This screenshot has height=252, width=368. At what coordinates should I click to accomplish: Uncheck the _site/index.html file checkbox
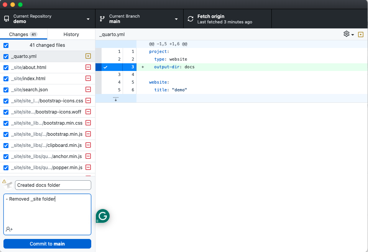point(6,79)
